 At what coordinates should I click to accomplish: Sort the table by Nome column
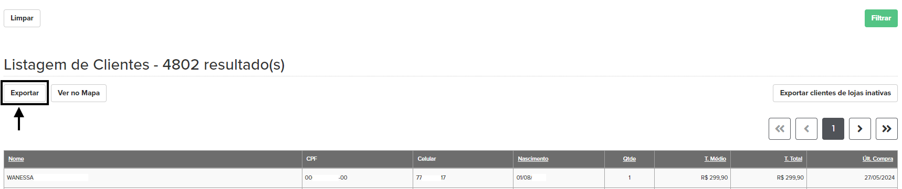[16, 159]
